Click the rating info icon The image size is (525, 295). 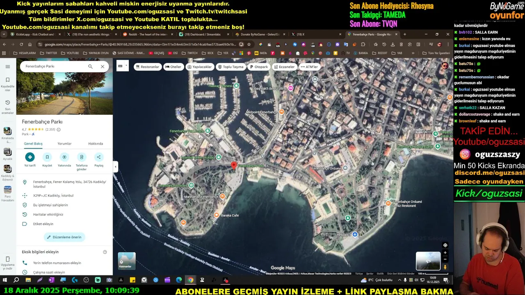[x=59, y=129]
